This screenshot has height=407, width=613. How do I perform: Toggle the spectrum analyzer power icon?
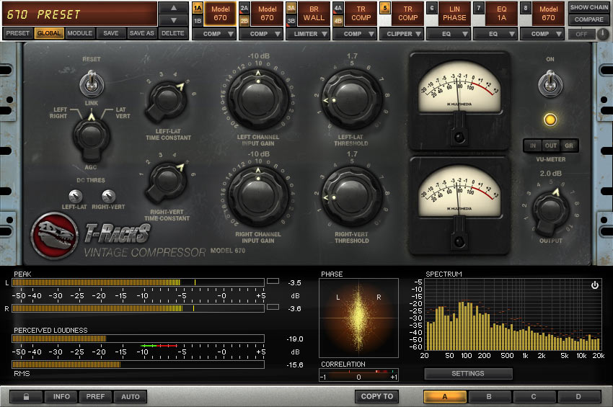click(595, 285)
